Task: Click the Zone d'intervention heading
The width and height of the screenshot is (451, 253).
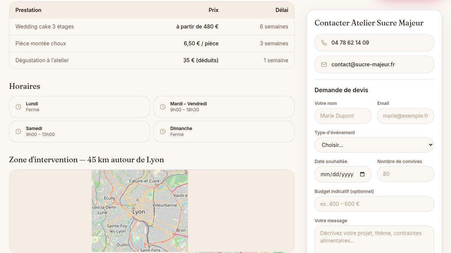Action: coord(86,160)
